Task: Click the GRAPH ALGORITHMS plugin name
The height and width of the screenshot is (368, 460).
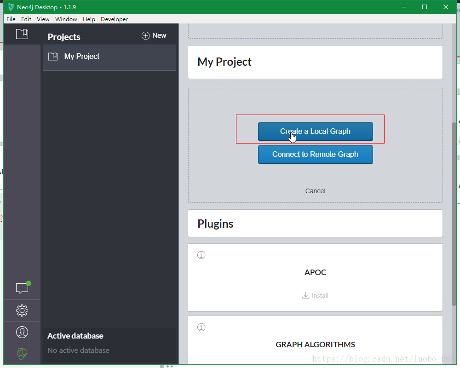Action: pos(316,345)
